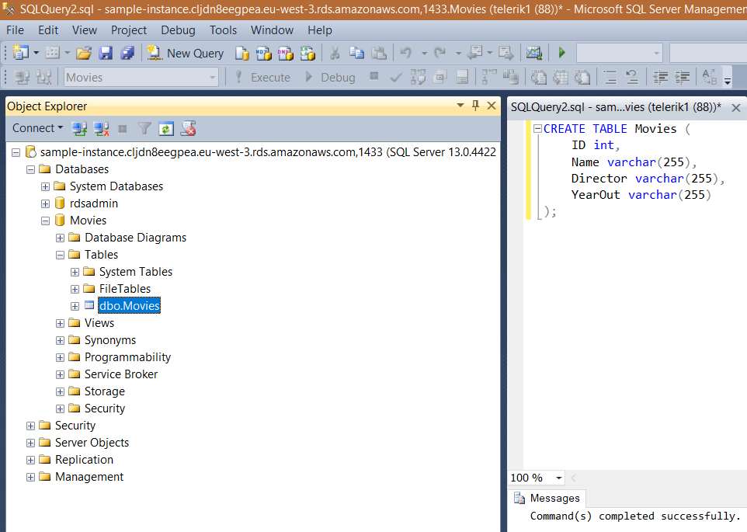
Task: Expand the dbo.Movies table node
Action: 75,306
